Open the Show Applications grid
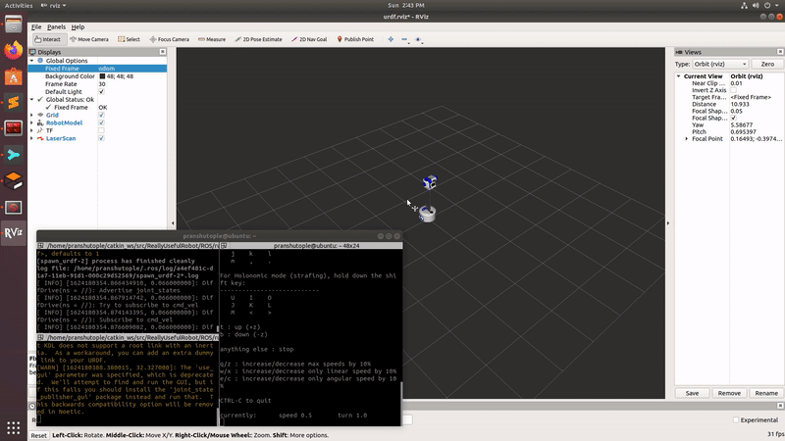 (x=14, y=427)
